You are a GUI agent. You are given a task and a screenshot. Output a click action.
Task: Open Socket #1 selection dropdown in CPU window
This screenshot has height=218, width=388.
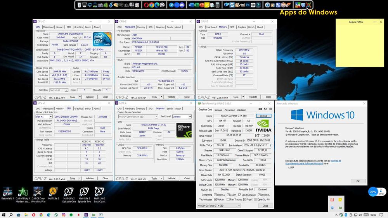tap(59, 90)
